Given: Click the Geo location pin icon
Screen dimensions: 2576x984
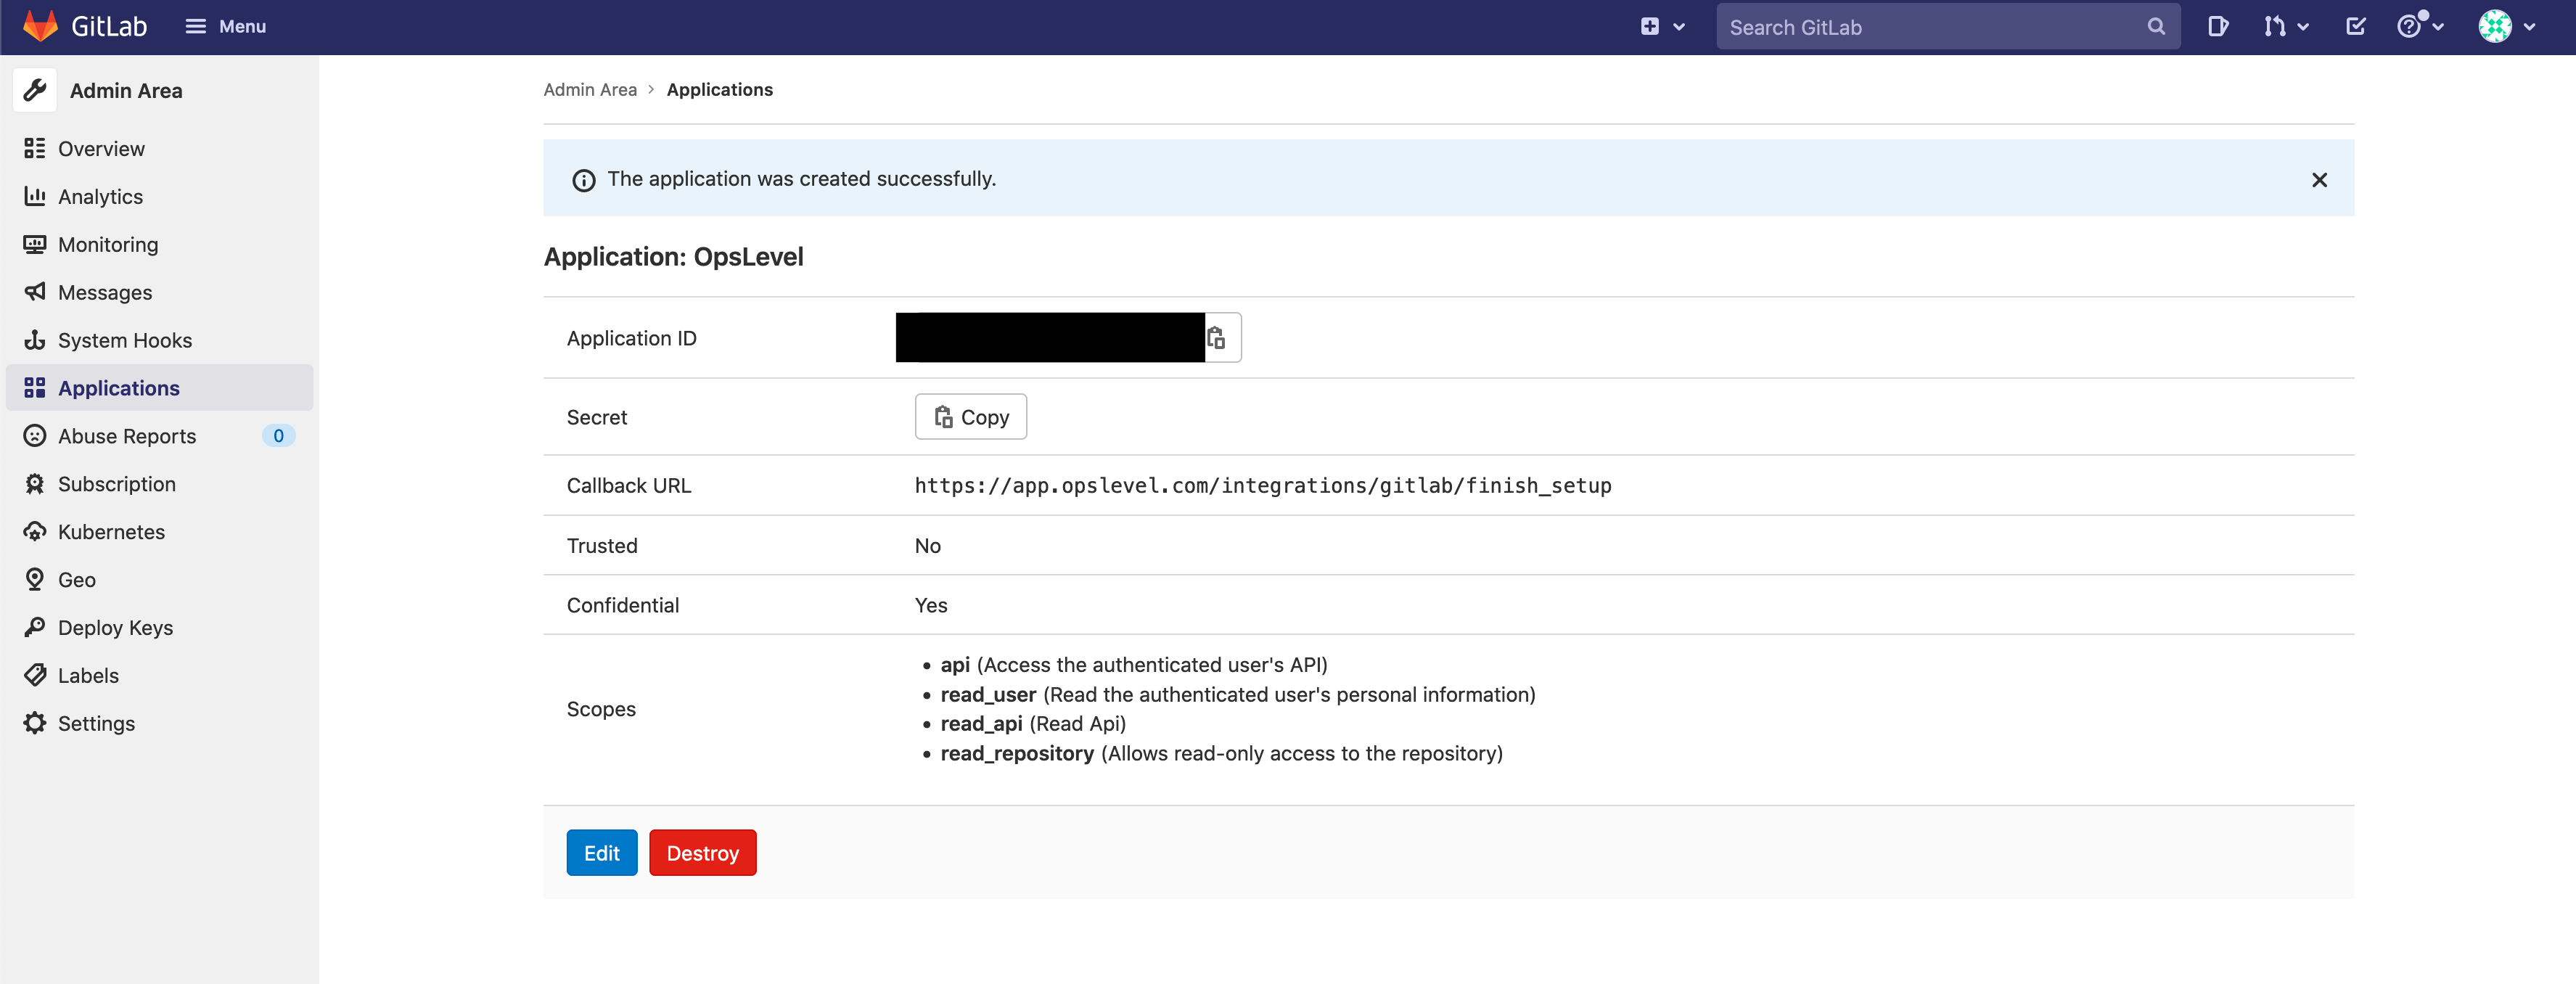Looking at the screenshot, I should click(x=35, y=579).
